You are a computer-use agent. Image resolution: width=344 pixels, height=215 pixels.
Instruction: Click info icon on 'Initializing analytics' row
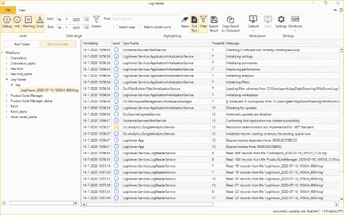tap(116, 76)
